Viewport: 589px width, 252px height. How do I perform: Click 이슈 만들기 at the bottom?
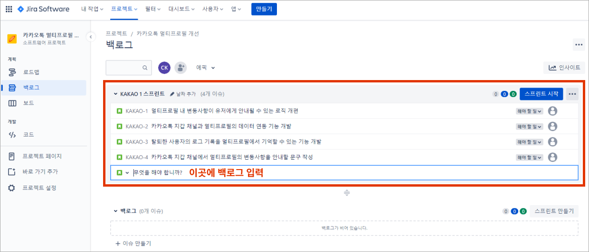pos(133,243)
